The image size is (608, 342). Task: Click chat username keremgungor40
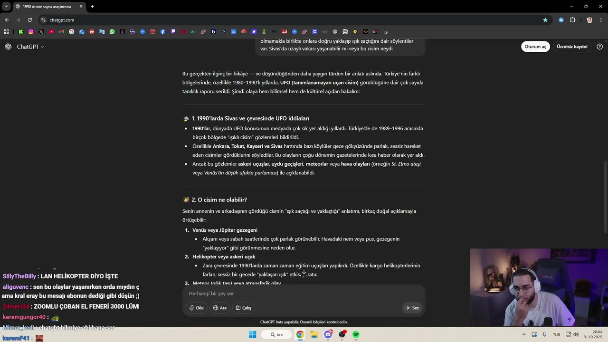coord(24,317)
